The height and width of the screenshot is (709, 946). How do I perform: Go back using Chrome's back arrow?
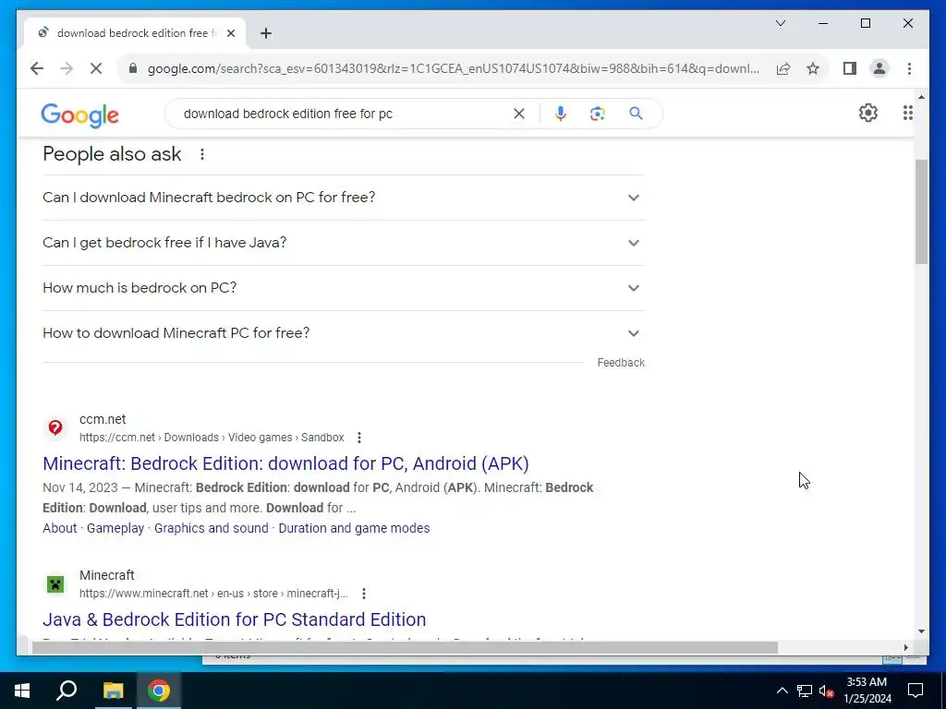[x=37, y=68]
